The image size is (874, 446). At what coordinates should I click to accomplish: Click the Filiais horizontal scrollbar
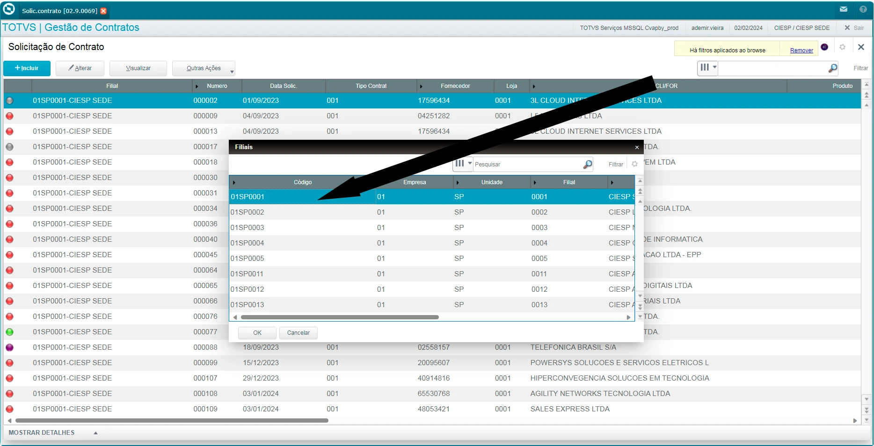(x=340, y=317)
